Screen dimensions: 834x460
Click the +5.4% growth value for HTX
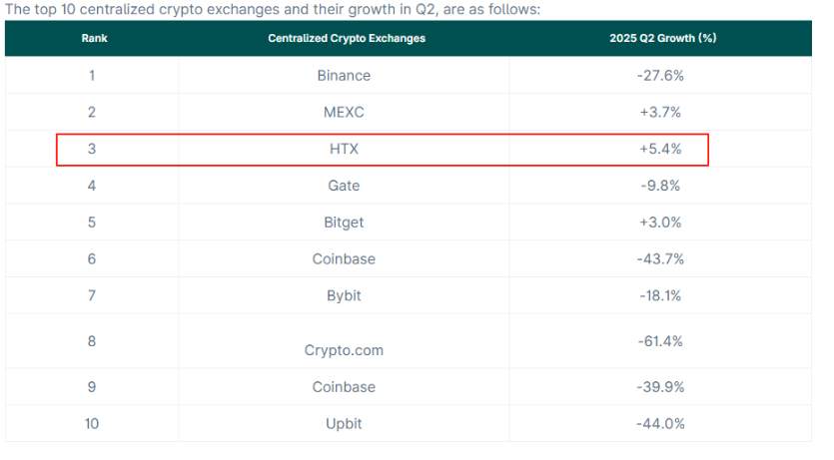tap(660, 149)
